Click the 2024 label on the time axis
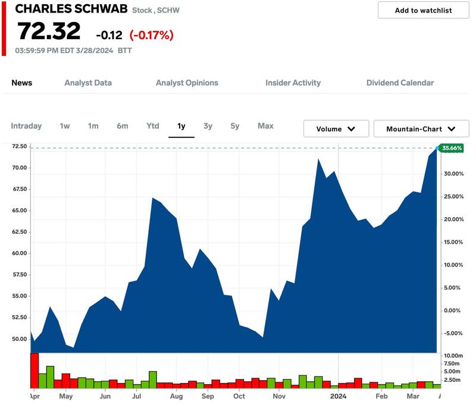Image resolution: width=476 pixels, height=411 pixels. pyautogui.click(x=338, y=396)
